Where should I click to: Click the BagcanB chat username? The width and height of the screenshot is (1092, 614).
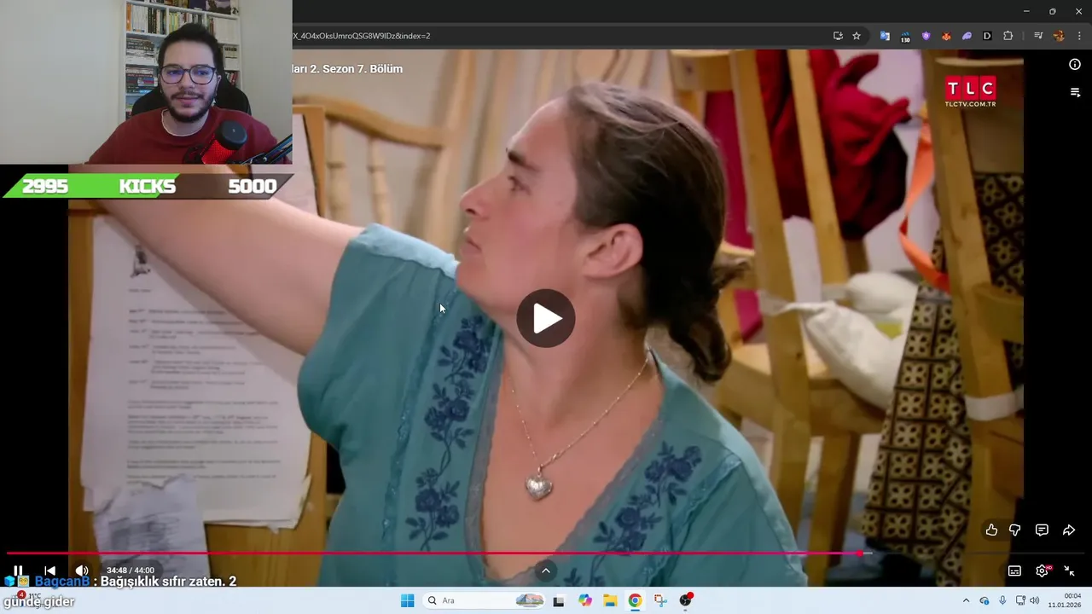click(61, 582)
